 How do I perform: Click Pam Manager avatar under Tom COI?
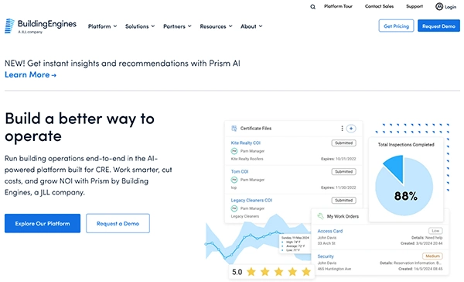(x=234, y=180)
